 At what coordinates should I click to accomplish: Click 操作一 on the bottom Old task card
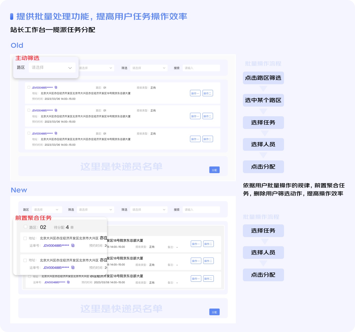click(x=195, y=139)
